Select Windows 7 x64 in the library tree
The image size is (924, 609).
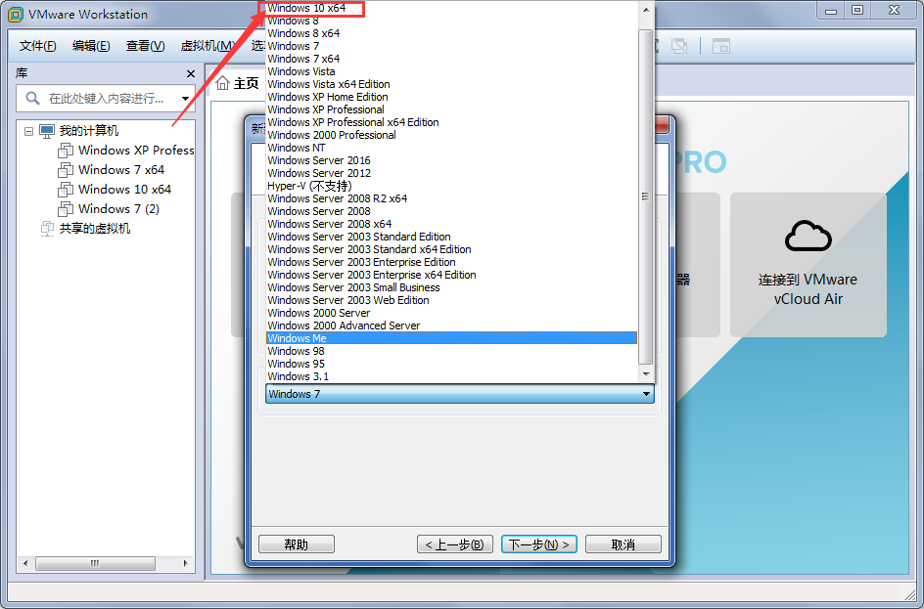121,170
